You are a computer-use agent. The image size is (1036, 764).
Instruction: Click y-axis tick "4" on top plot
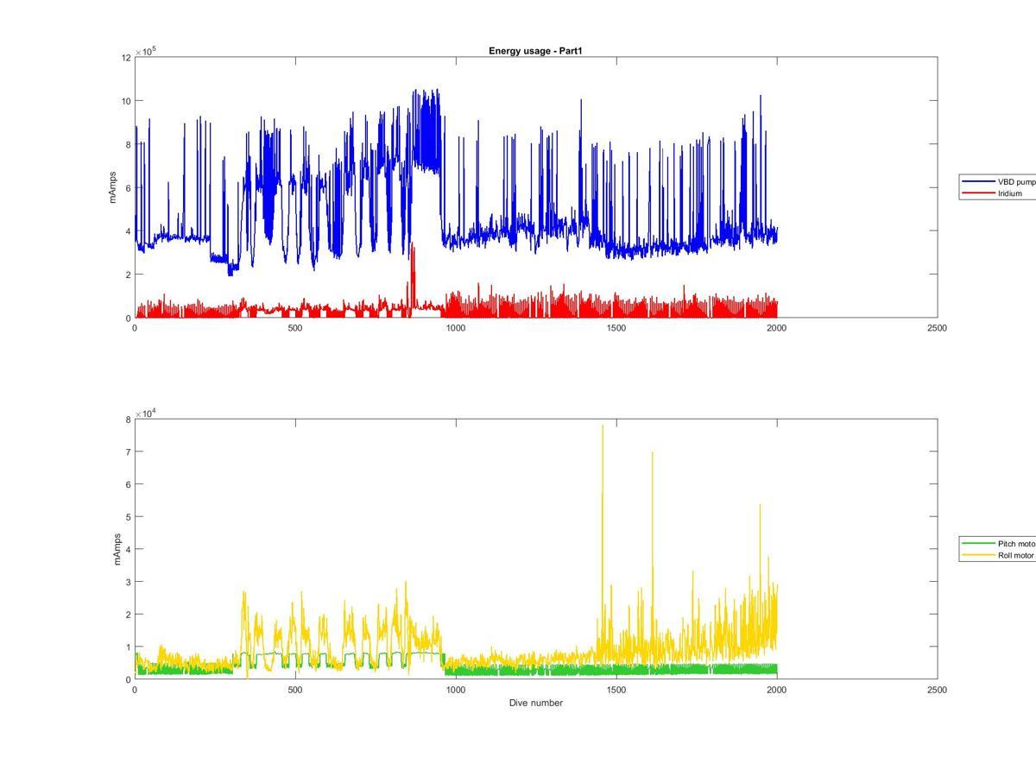click(x=129, y=231)
